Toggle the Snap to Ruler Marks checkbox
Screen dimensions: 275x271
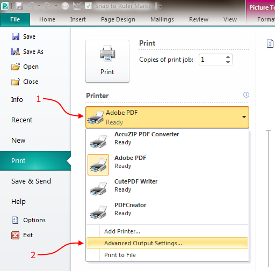(x=88, y=6)
